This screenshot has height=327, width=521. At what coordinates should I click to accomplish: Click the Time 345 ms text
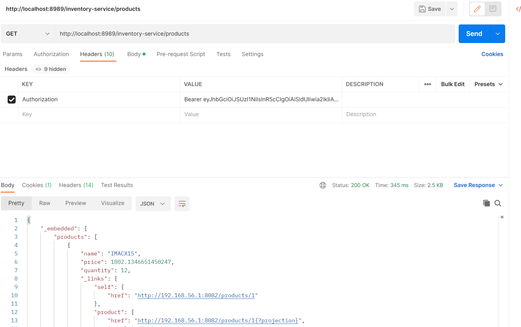(392, 185)
